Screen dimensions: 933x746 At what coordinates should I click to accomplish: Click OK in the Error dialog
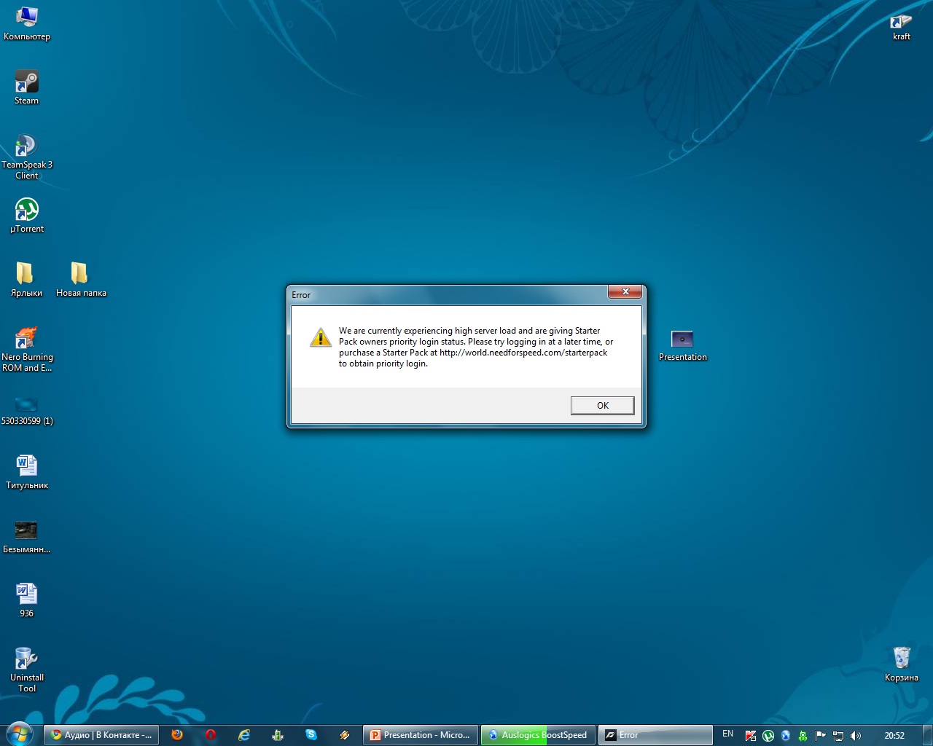[x=602, y=406]
